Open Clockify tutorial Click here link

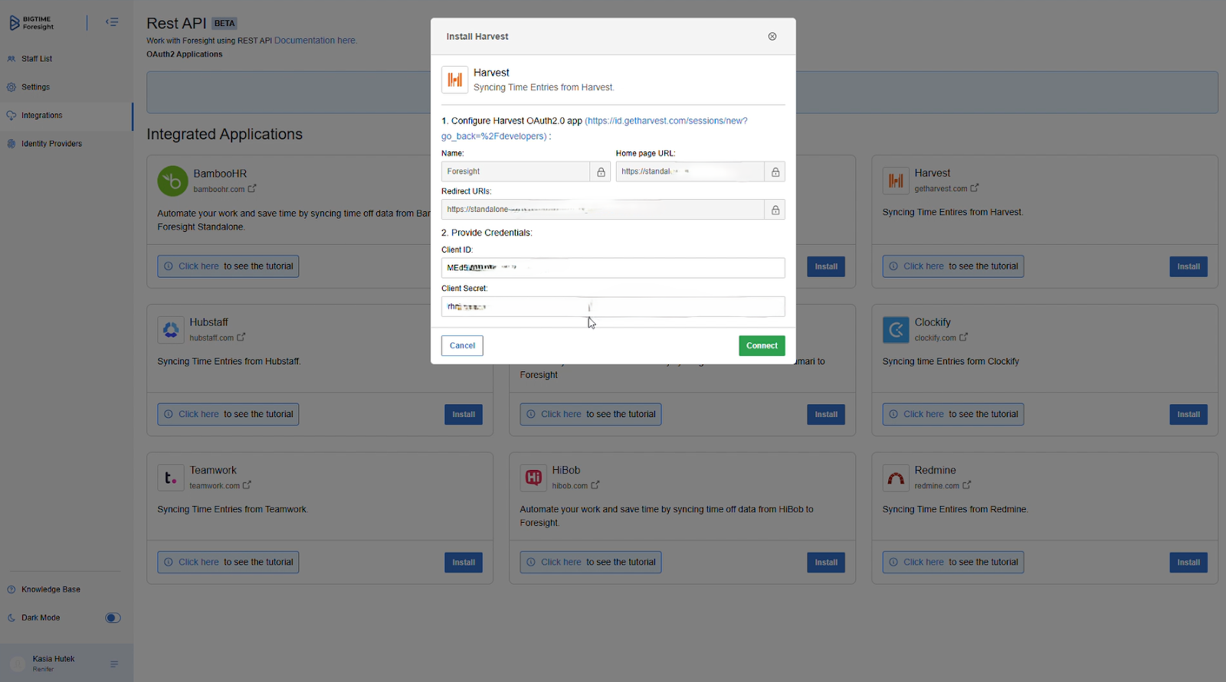(923, 414)
